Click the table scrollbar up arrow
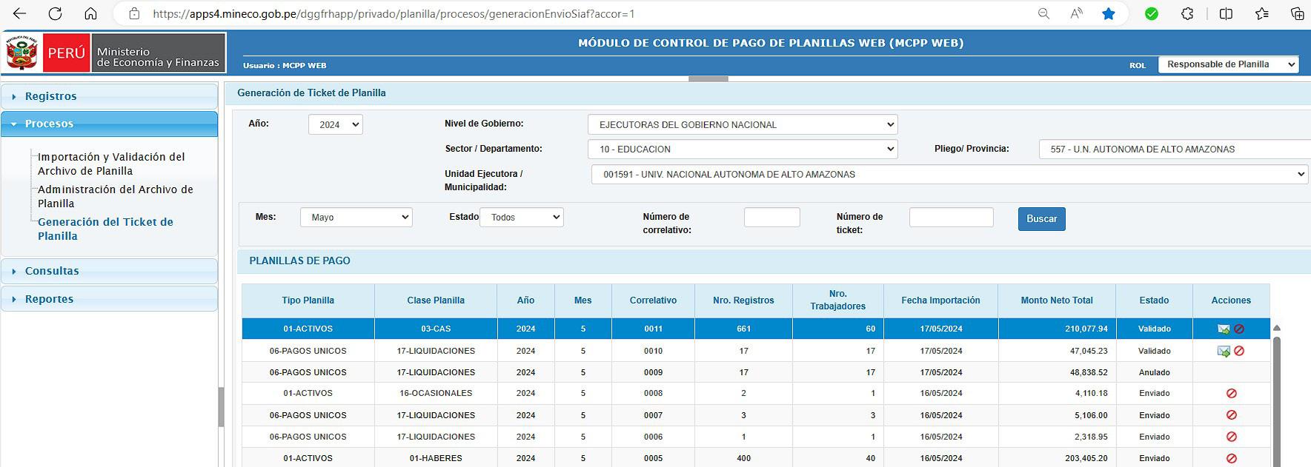 coord(1276,328)
